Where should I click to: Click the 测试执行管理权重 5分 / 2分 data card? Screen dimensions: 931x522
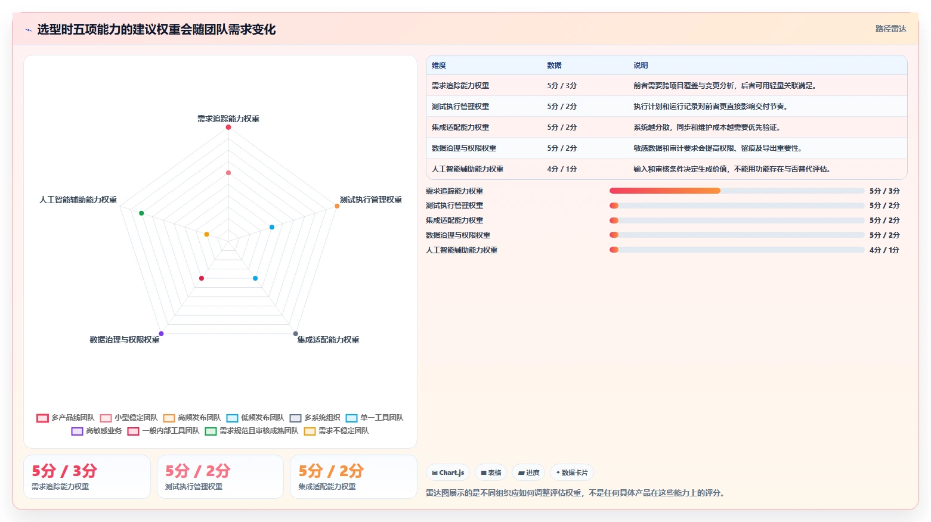pyautogui.click(x=220, y=477)
